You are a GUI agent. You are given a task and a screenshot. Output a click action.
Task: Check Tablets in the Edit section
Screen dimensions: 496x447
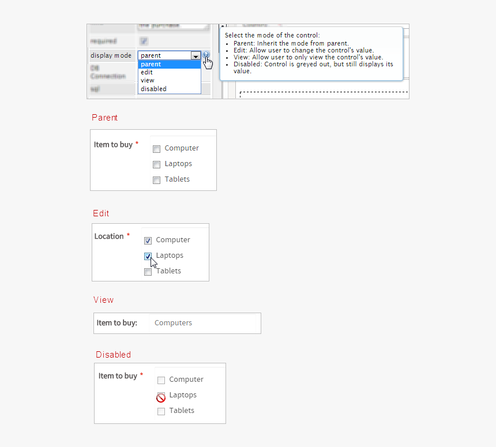point(148,272)
